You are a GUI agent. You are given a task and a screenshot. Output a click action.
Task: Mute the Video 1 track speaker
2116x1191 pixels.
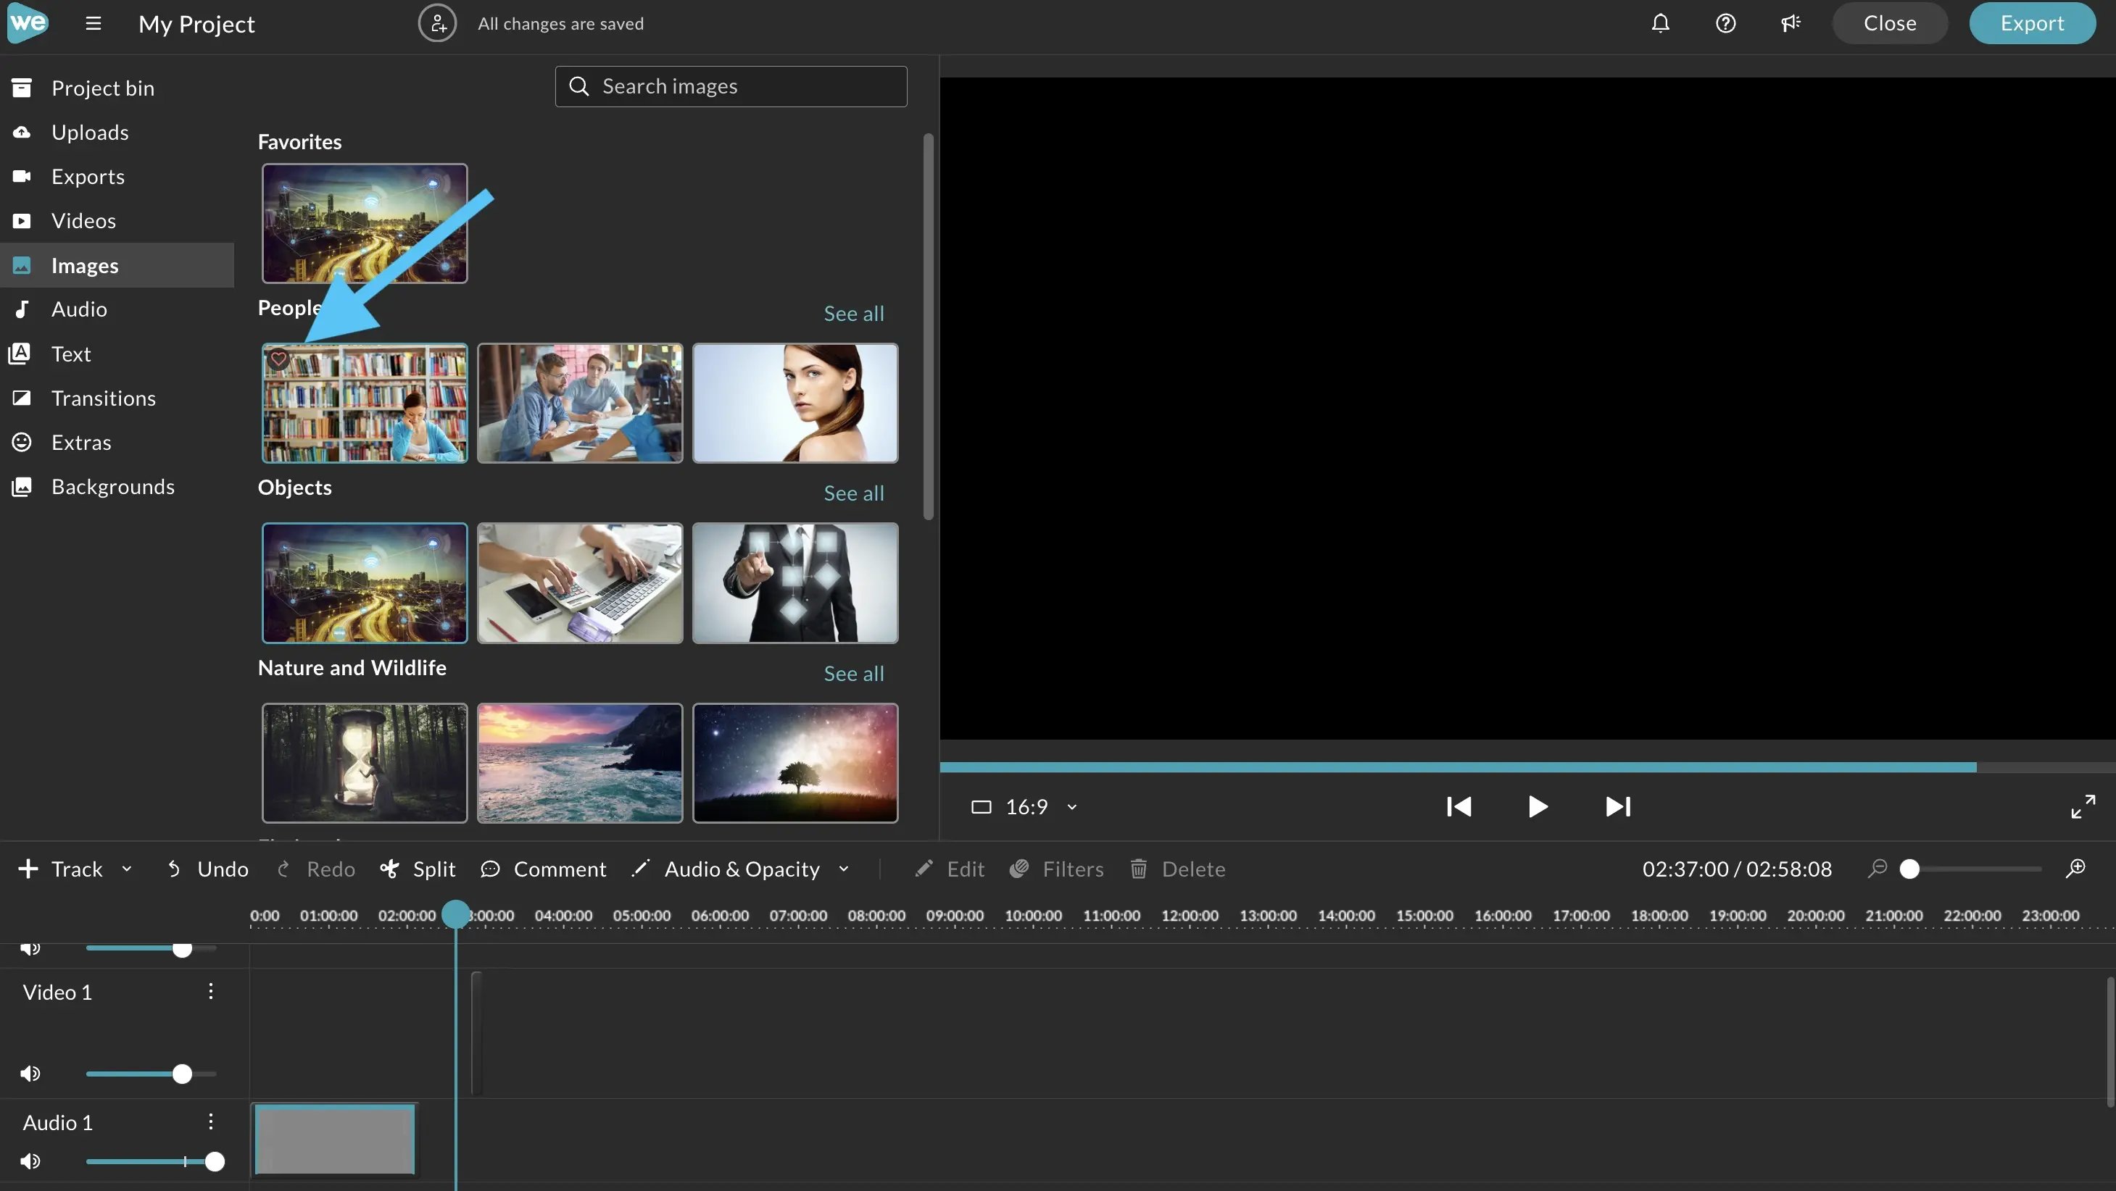30,1073
